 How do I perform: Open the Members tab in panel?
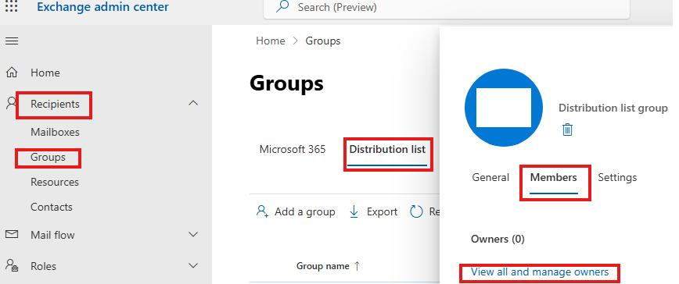[553, 177]
